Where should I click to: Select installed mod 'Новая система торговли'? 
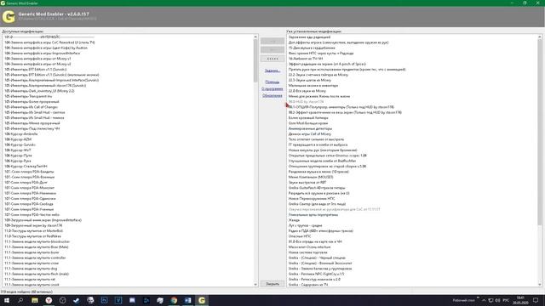[307, 252]
